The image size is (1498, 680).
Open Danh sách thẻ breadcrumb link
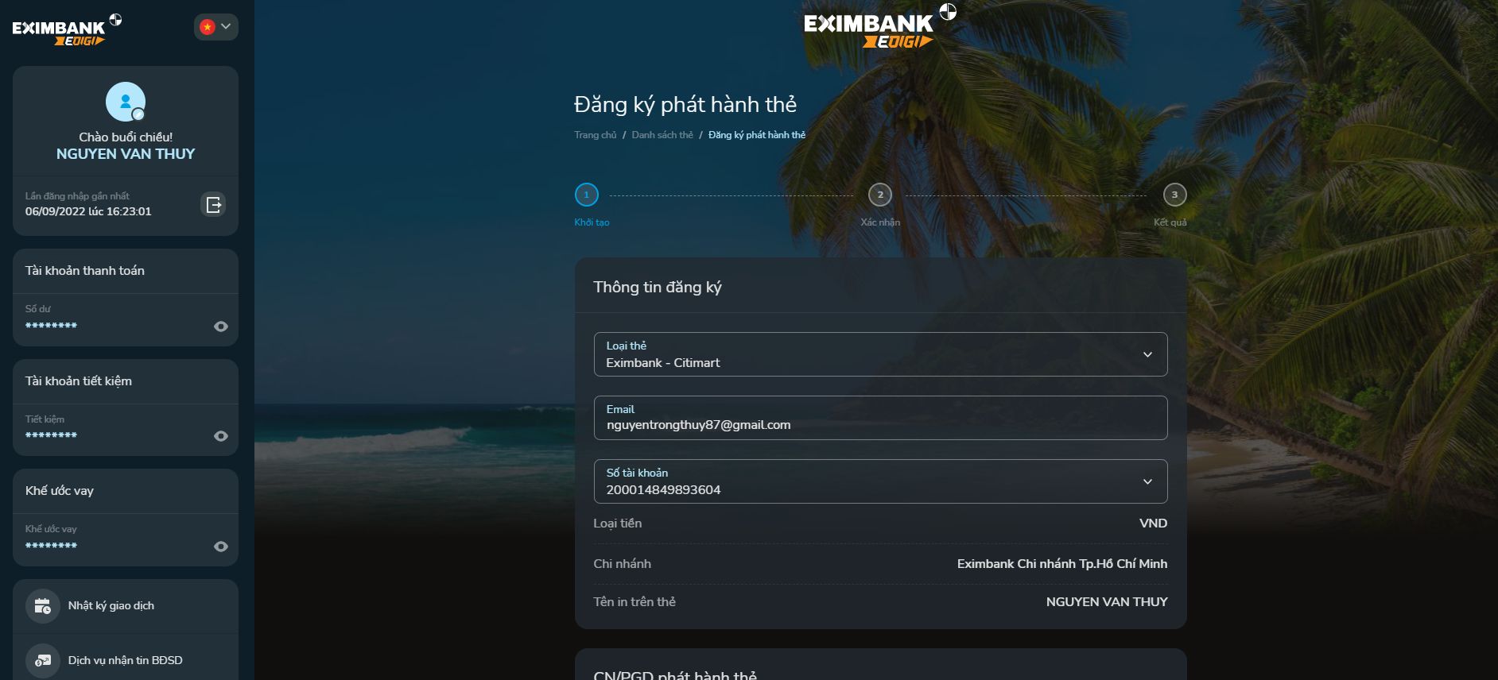[x=662, y=135]
